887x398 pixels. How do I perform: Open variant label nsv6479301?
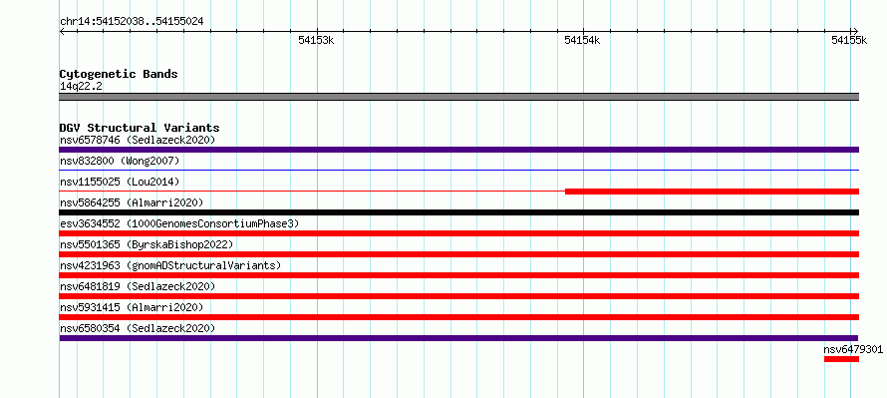[x=853, y=349]
